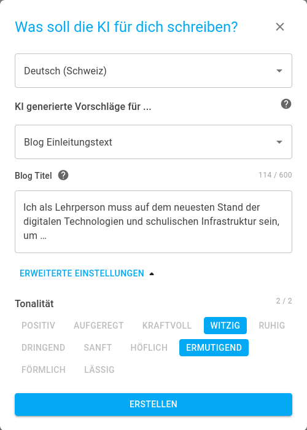
Task: Choose the Ruhig tone
Action: click(272, 326)
